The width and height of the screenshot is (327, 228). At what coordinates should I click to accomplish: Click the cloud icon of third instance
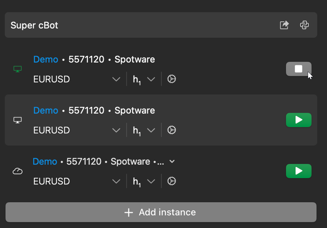pyautogui.click(x=18, y=171)
